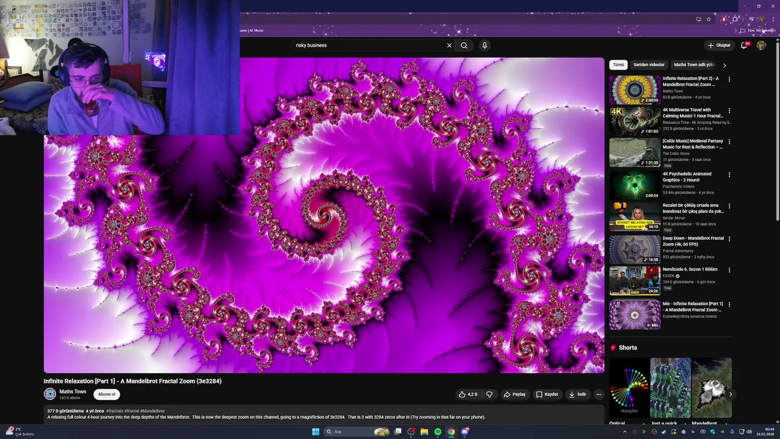This screenshot has width=780, height=439.
Task: Dislike the video with the thumbs-down icon
Action: [x=489, y=394]
